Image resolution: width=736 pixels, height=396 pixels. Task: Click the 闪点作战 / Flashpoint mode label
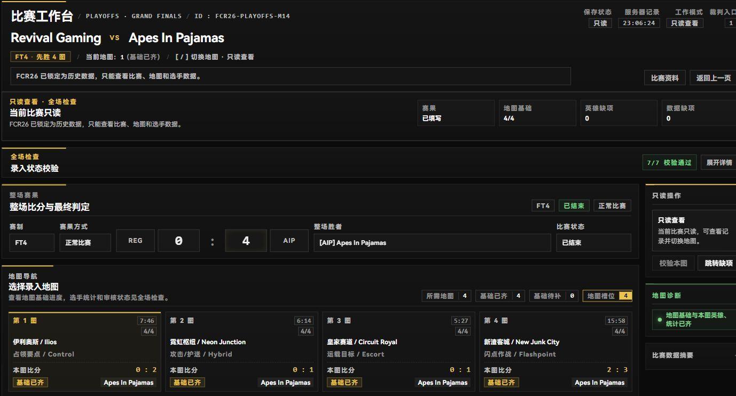520,354
